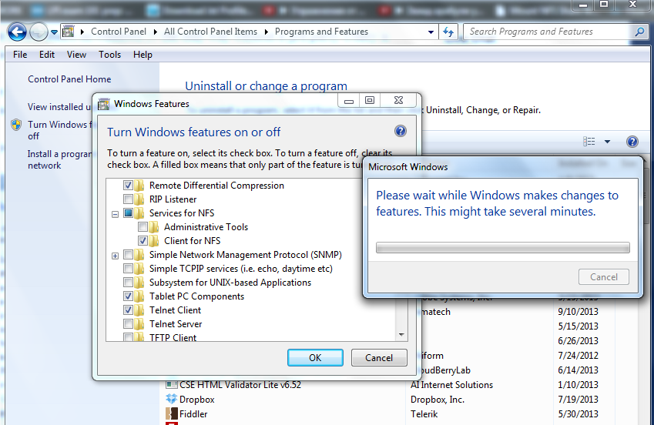Close the Windows Features dialog
This screenshot has height=425, width=654.
(x=398, y=101)
